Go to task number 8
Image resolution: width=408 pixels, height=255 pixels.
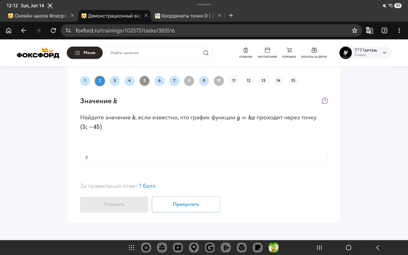(189, 81)
